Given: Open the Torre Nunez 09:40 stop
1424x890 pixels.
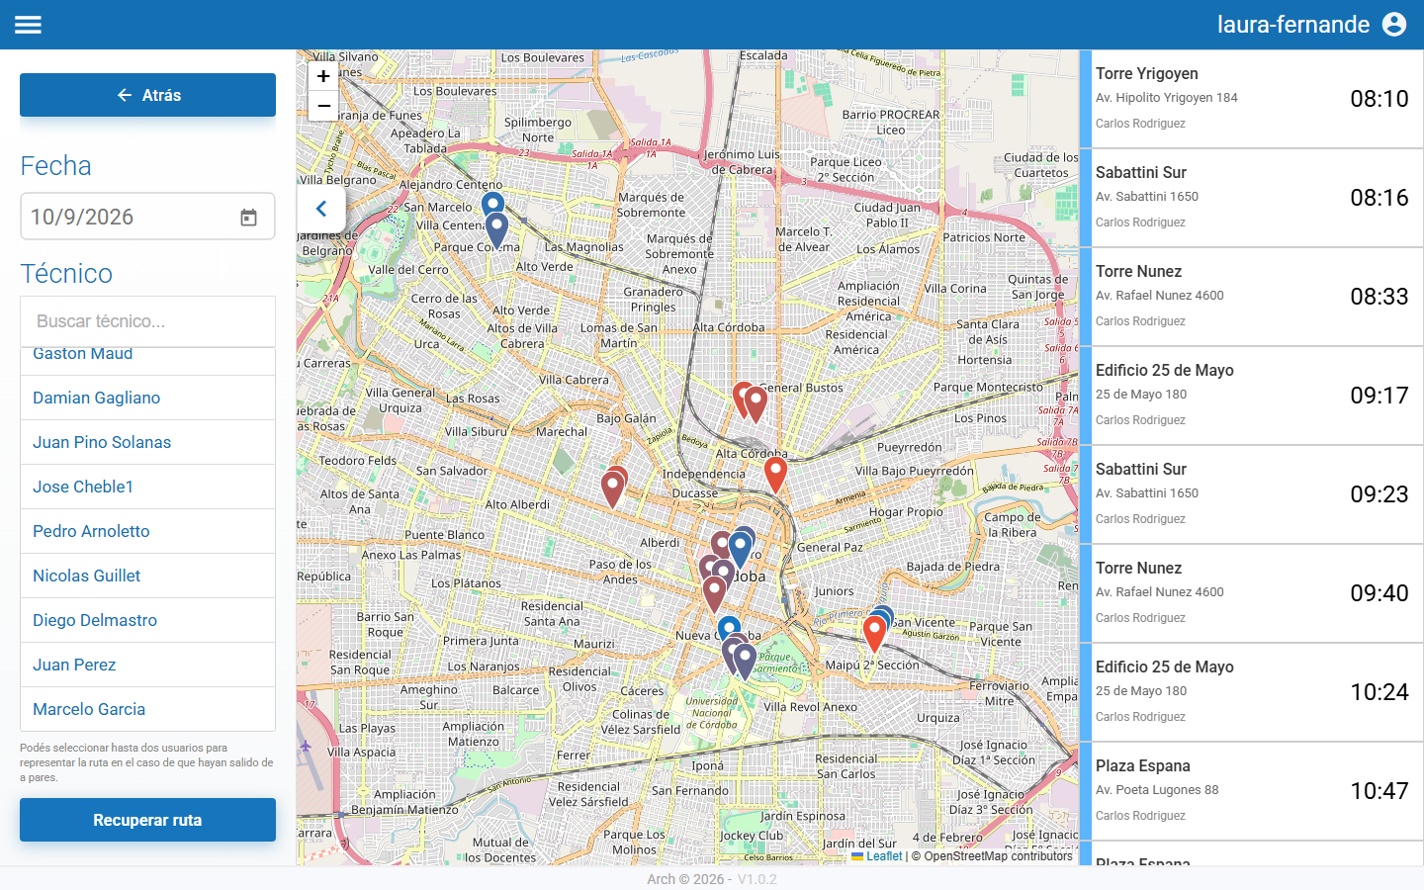Looking at the screenshot, I should pos(1251,593).
